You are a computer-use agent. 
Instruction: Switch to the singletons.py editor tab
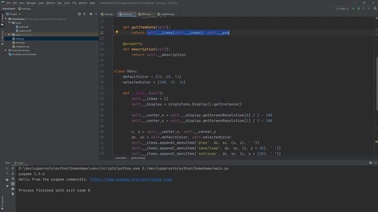coord(166,14)
